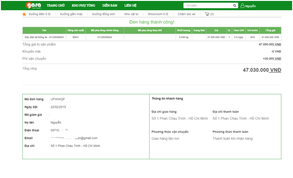
Task: Click the Khuyến mãi label
Action: 31,51
